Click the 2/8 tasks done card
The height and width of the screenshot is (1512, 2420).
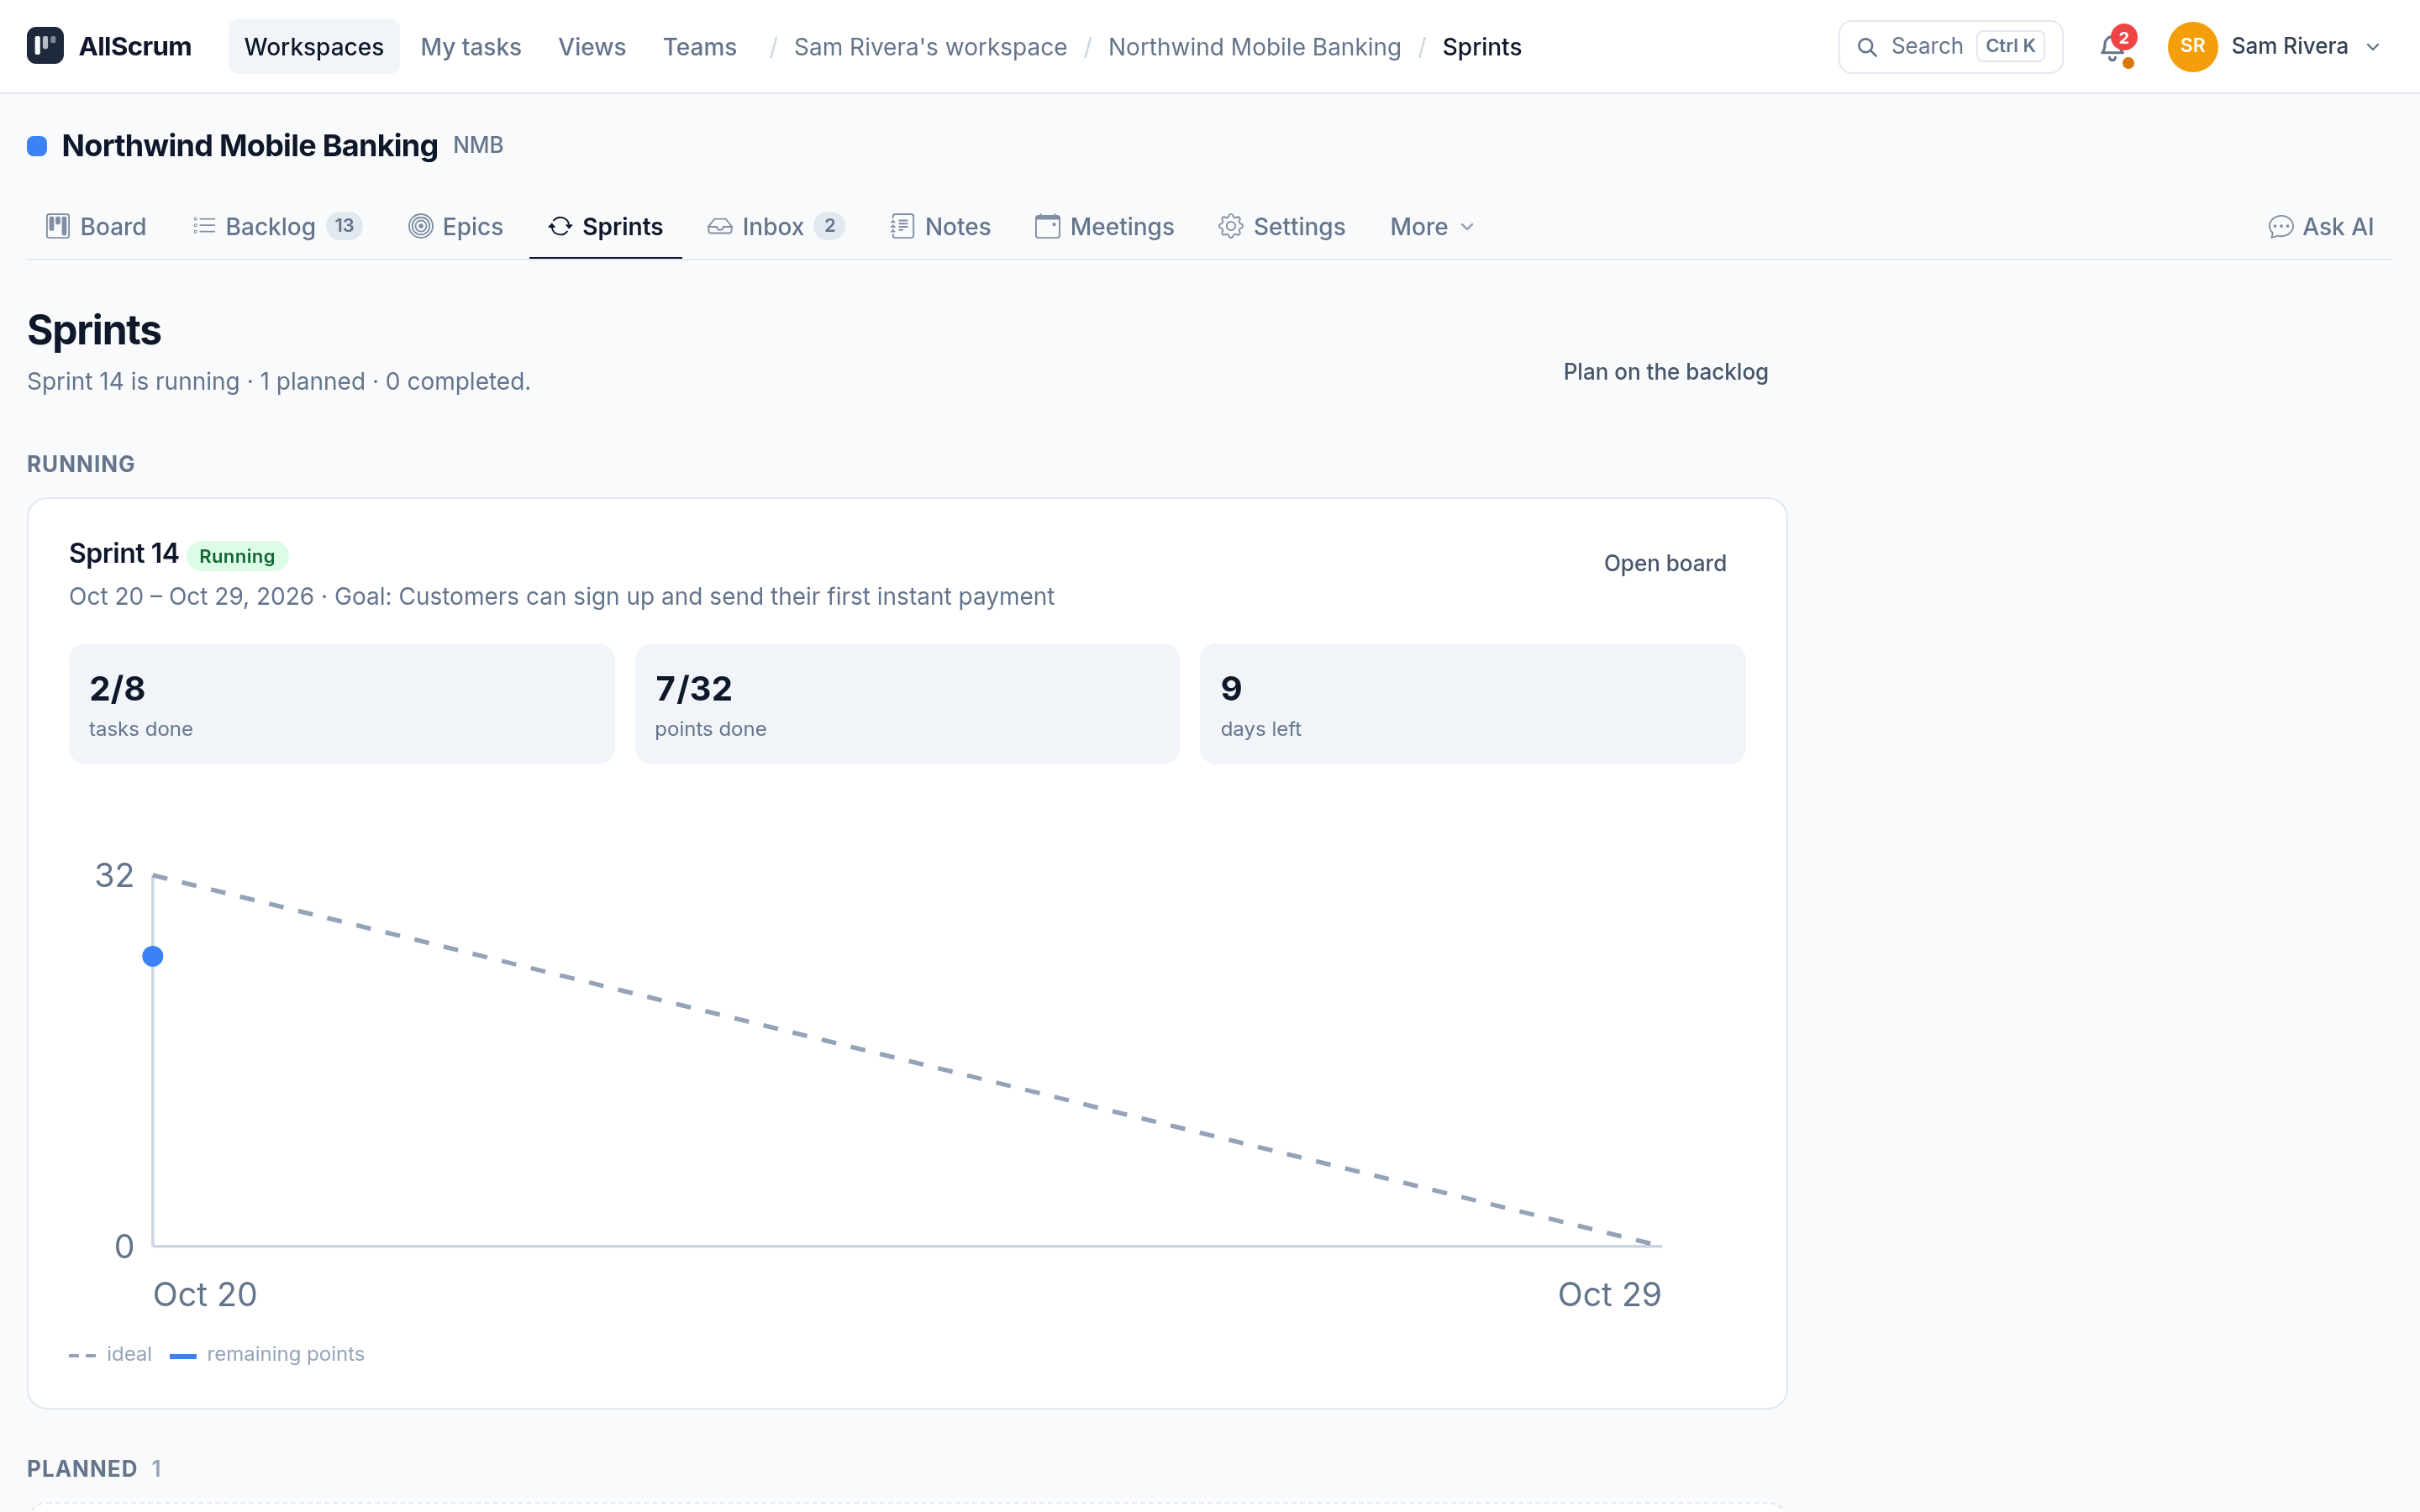(341, 704)
